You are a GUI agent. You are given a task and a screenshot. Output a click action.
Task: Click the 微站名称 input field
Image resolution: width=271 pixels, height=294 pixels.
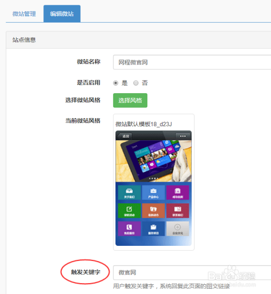coord(192,62)
